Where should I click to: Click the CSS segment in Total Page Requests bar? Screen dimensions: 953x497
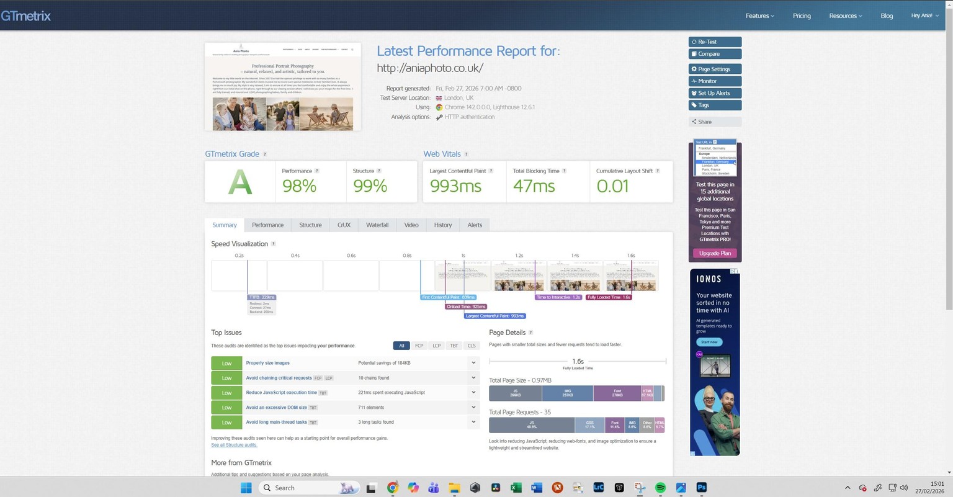pos(589,425)
